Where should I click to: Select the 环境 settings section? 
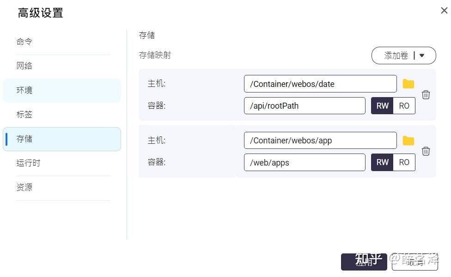(24, 90)
